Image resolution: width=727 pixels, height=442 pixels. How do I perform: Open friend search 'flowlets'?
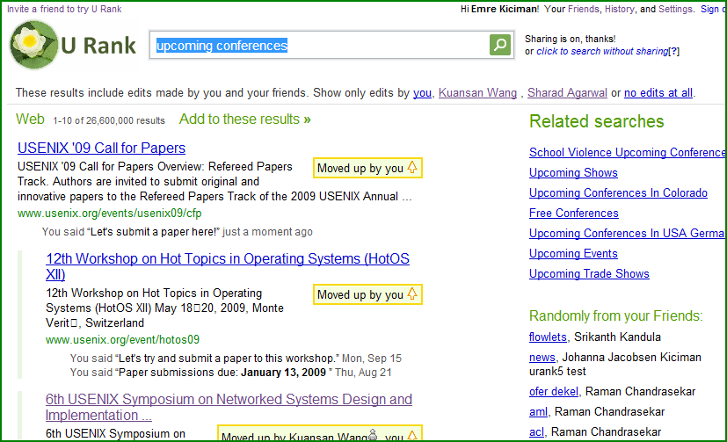[x=548, y=337]
